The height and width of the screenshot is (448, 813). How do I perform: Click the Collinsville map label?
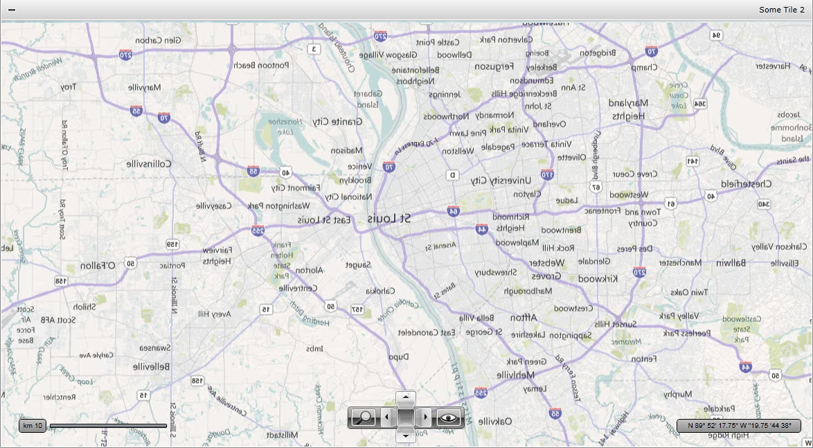[148, 164]
